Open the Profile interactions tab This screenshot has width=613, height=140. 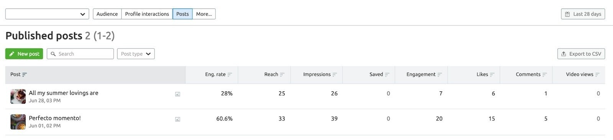147,14
